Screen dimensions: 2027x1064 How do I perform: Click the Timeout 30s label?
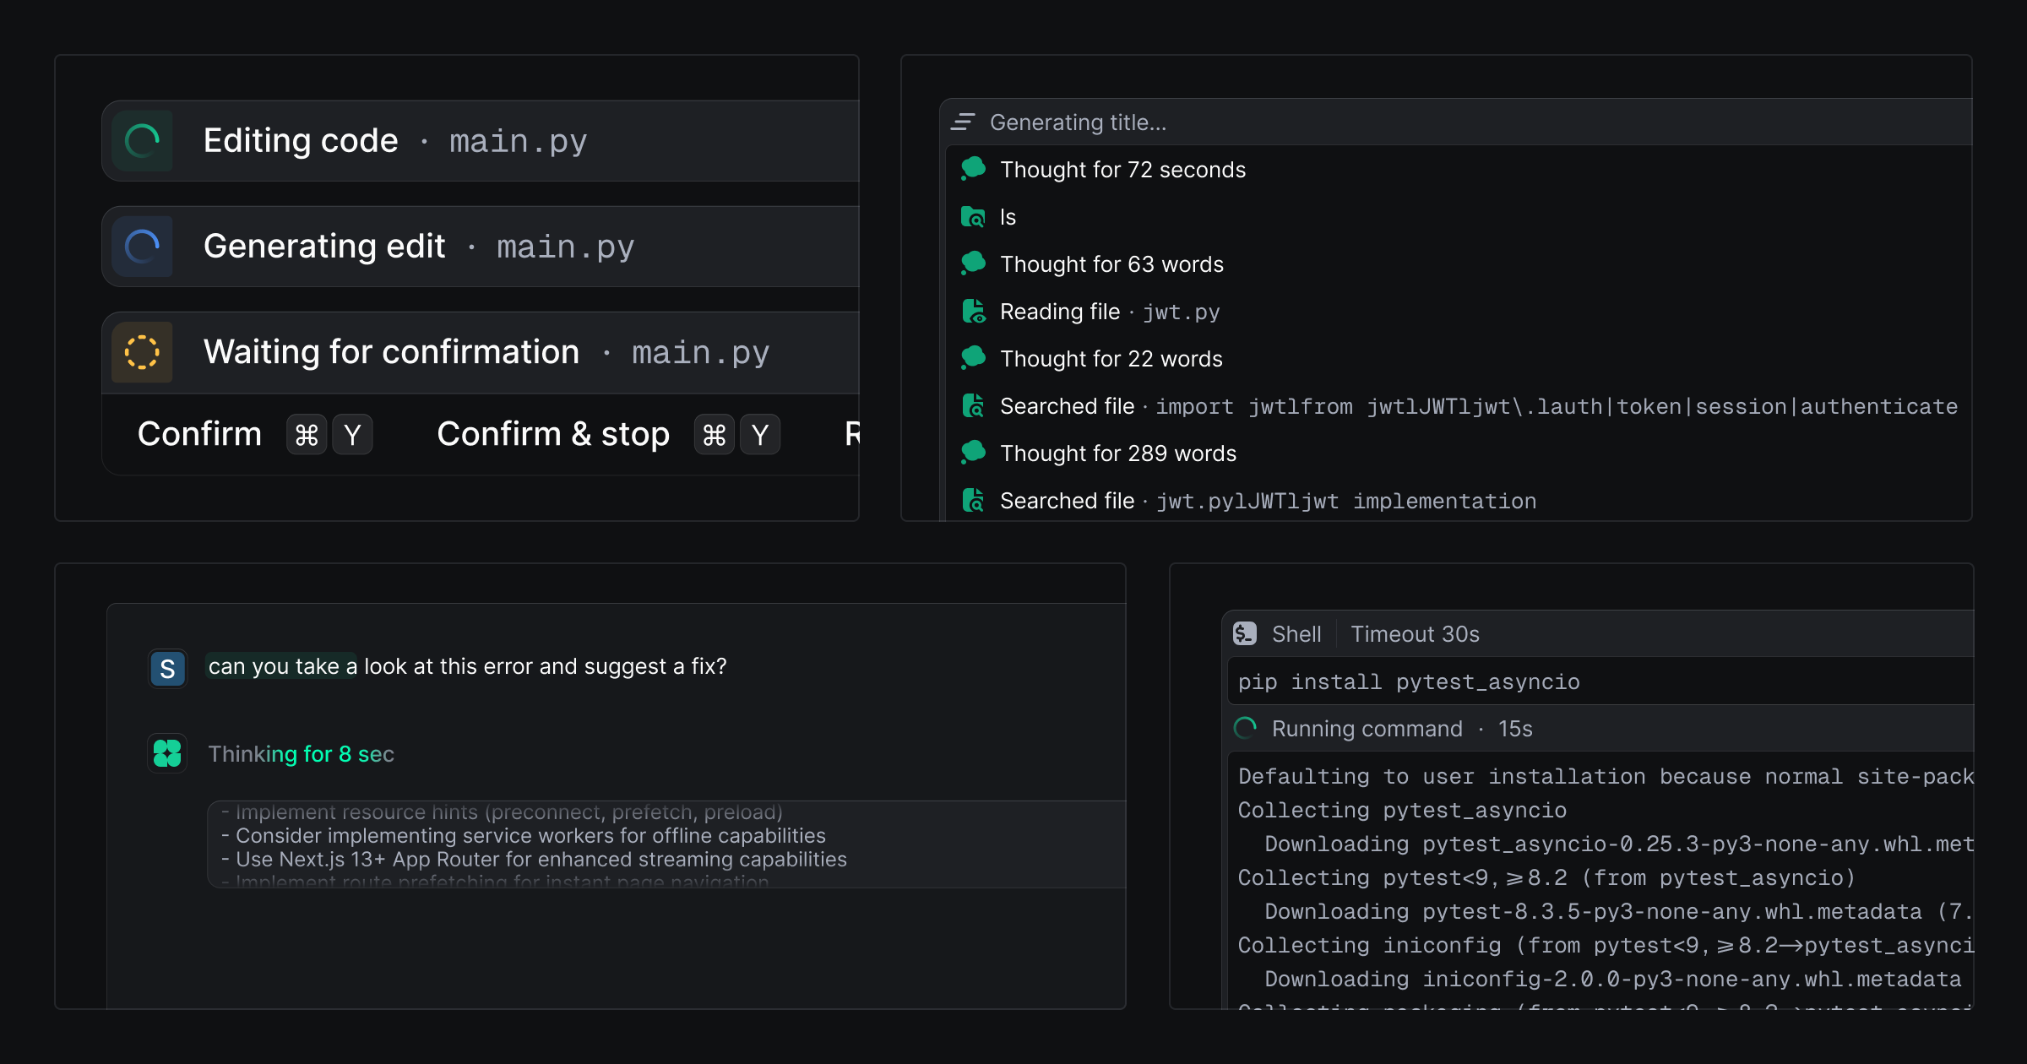[x=1415, y=633]
